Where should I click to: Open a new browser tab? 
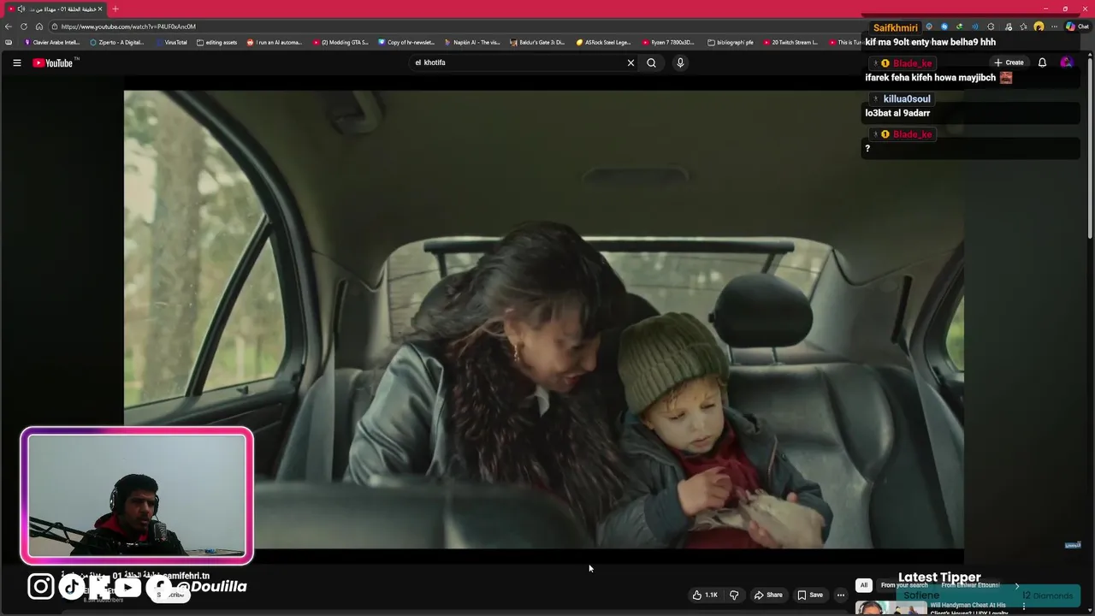115,9
